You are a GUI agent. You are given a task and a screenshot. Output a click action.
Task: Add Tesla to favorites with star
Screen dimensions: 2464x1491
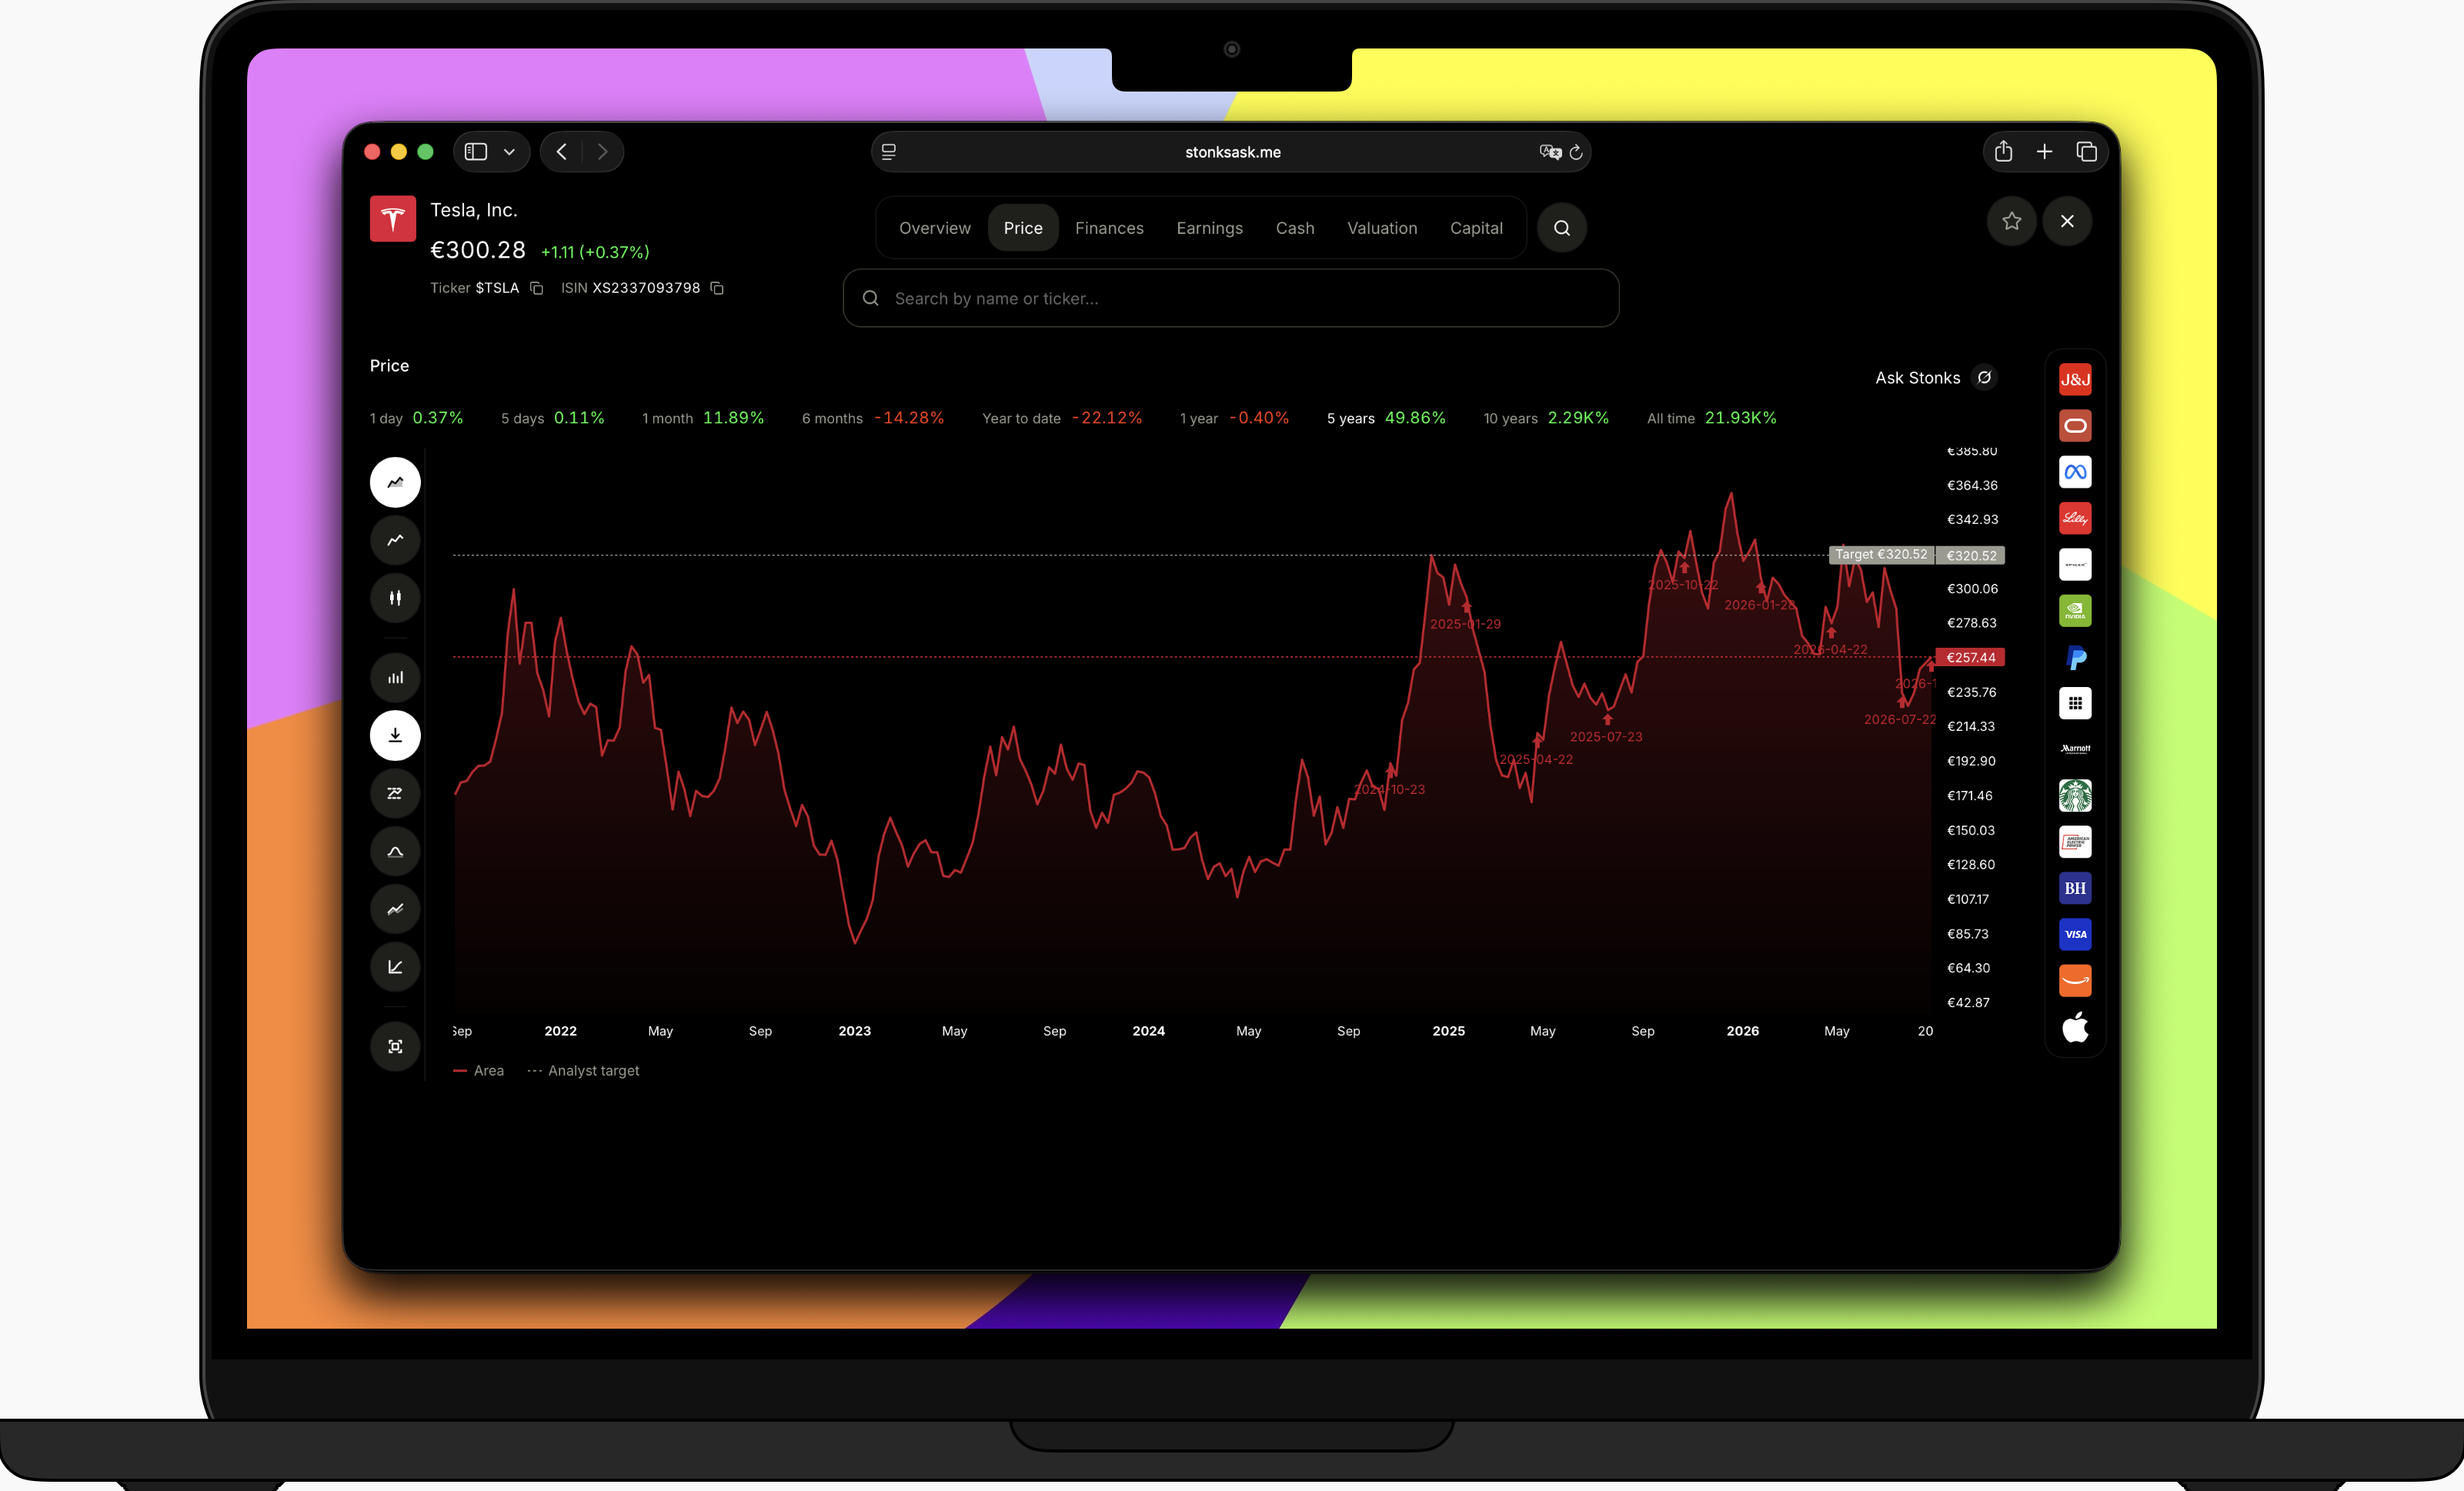click(2011, 221)
